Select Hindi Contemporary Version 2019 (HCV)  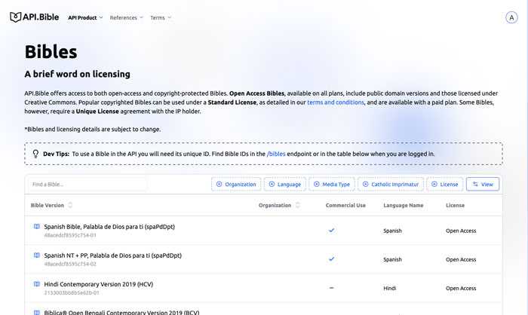[x=99, y=284]
